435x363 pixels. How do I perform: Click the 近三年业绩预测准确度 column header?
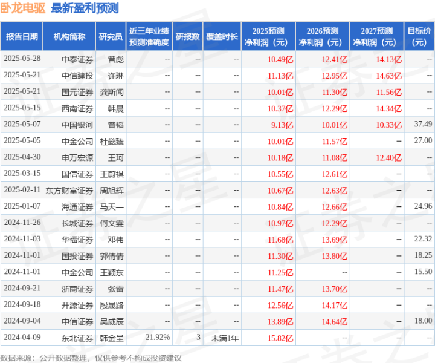point(149,36)
